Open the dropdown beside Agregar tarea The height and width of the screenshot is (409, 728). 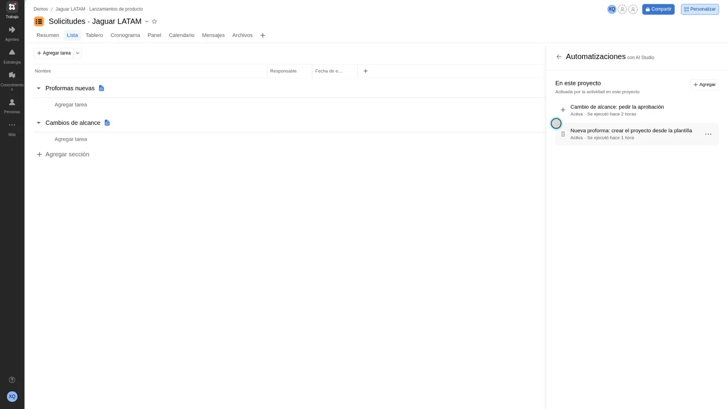tap(78, 53)
